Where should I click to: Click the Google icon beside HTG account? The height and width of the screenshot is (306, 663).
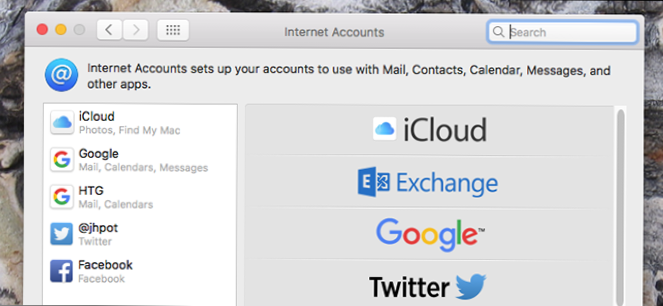(x=62, y=197)
